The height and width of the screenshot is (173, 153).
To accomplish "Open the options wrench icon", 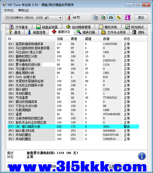I will point(119,18).
